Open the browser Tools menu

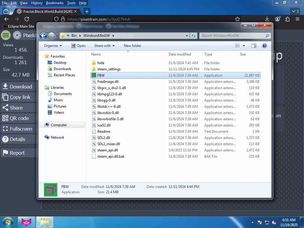point(71,3)
